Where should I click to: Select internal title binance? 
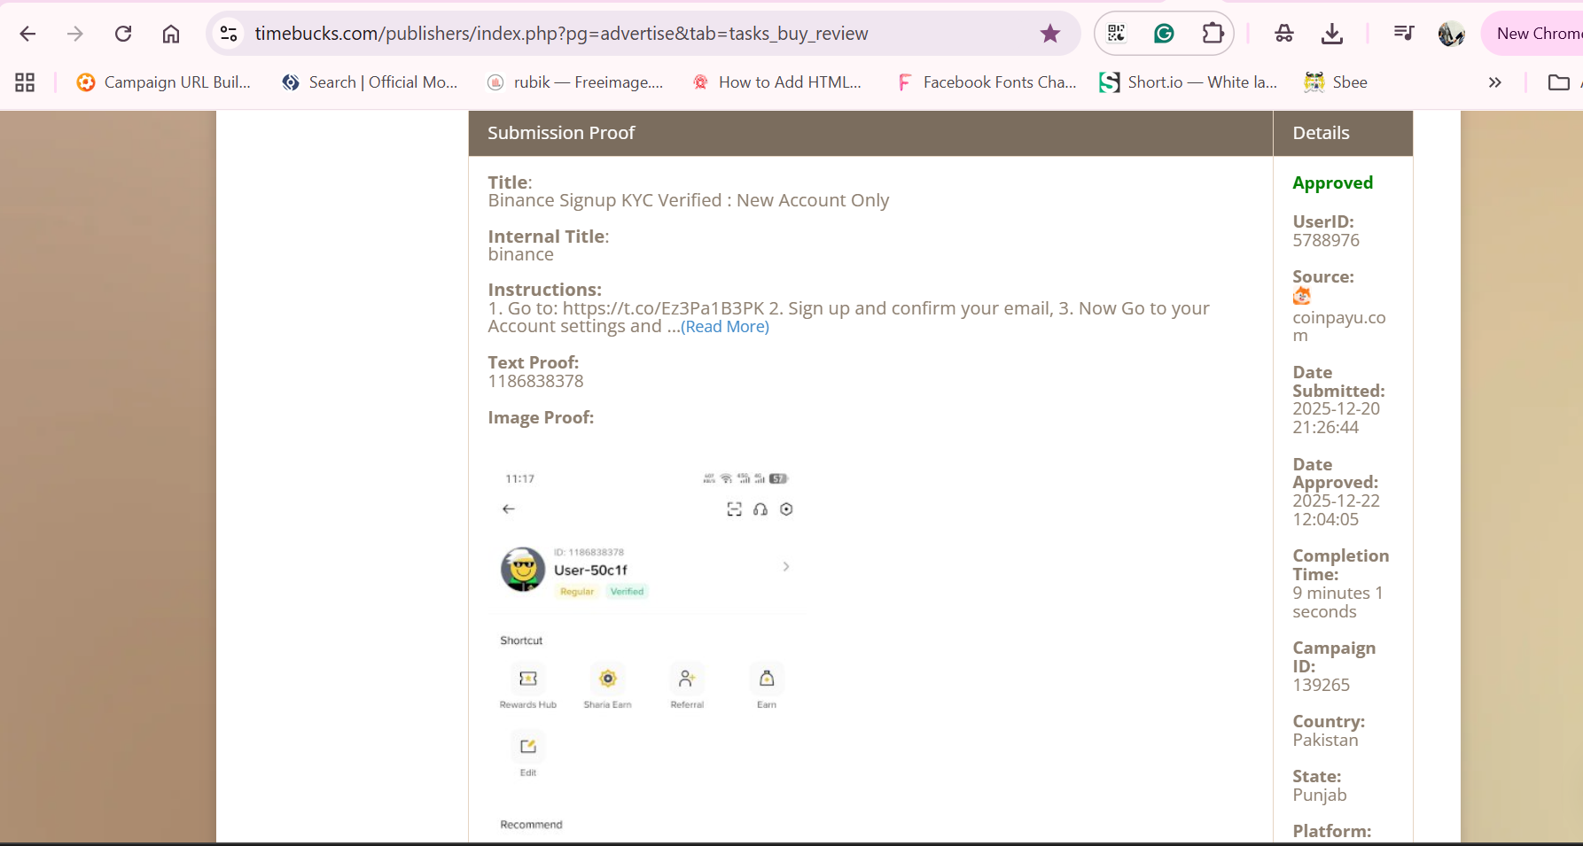coord(520,254)
